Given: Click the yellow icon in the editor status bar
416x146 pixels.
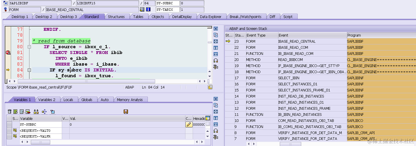Looking at the screenshot, I should coord(210,87).
